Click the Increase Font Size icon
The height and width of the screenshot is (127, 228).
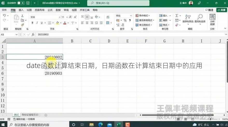click(x=71, y=17)
